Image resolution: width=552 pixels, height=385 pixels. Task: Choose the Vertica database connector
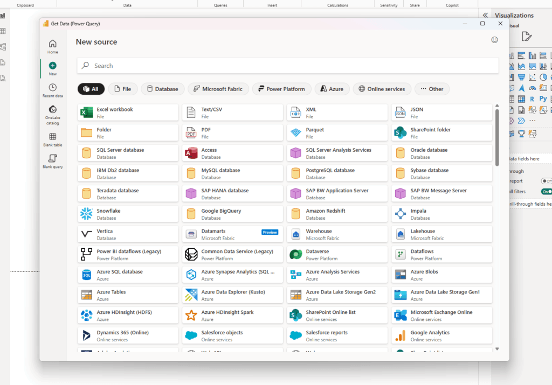point(128,235)
